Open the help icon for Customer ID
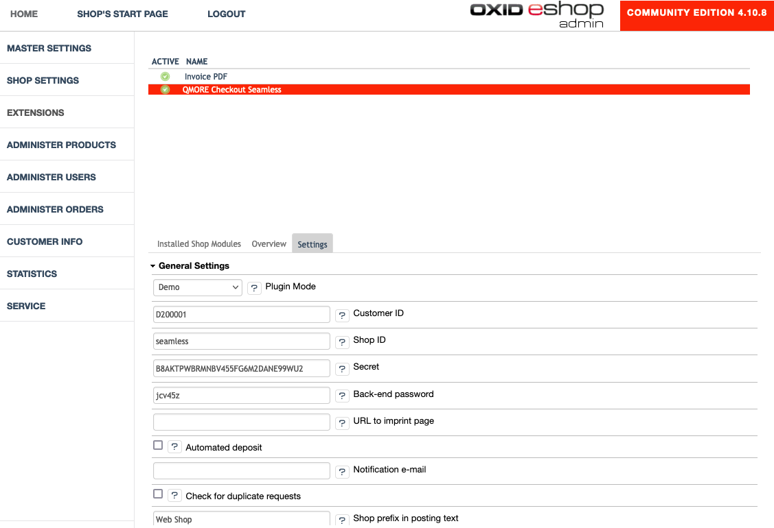 click(x=342, y=315)
